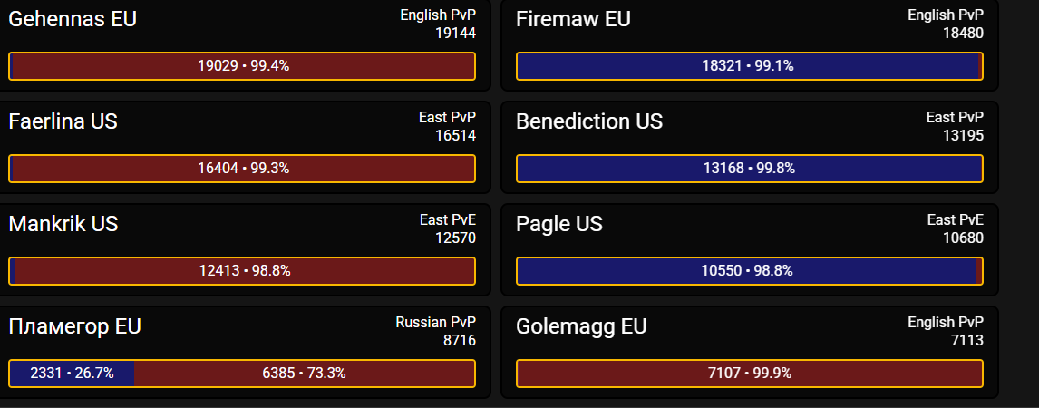The image size is (1039, 408).
Task: Select the red 6385 • 73.3% bar segment
Action: [x=304, y=374]
